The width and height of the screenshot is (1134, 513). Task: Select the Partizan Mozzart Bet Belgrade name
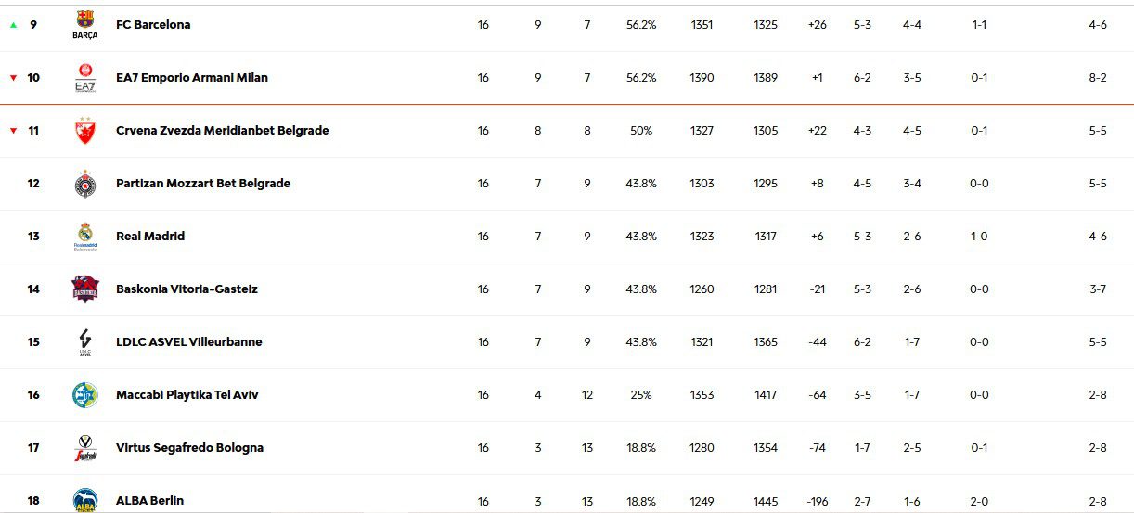point(203,184)
